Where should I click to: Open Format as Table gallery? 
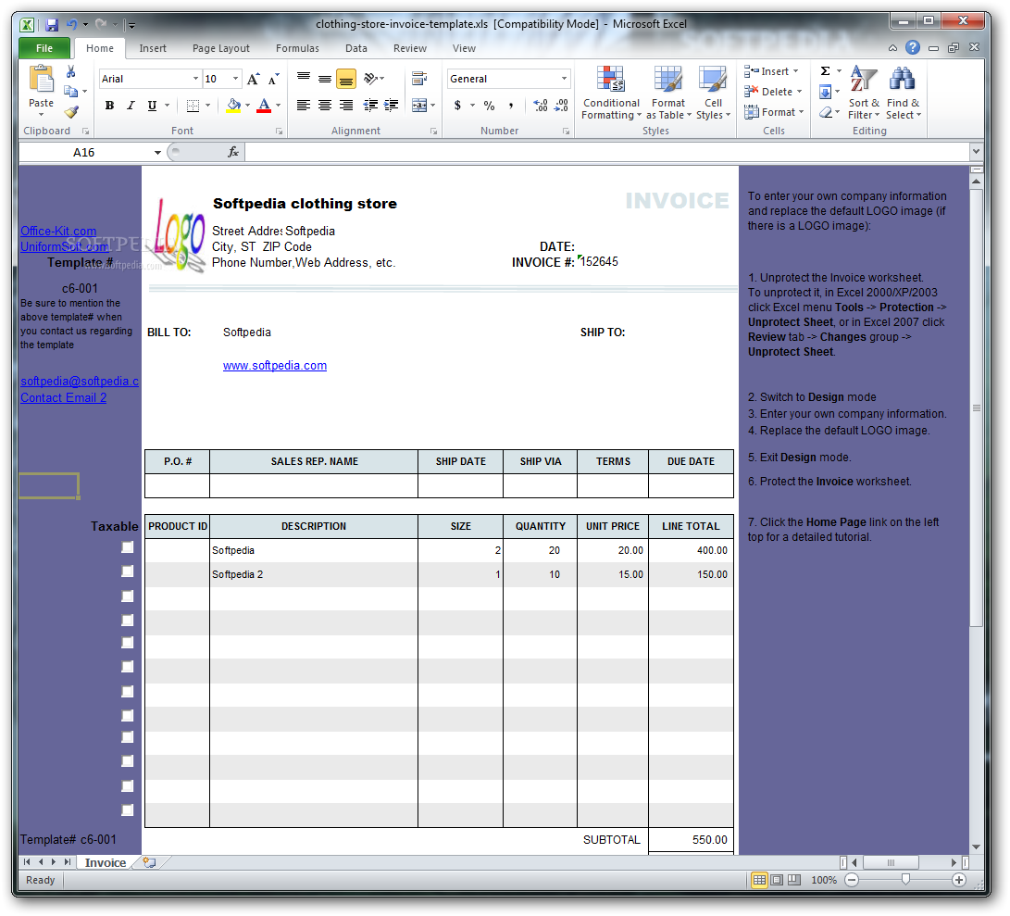[x=668, y=93]
